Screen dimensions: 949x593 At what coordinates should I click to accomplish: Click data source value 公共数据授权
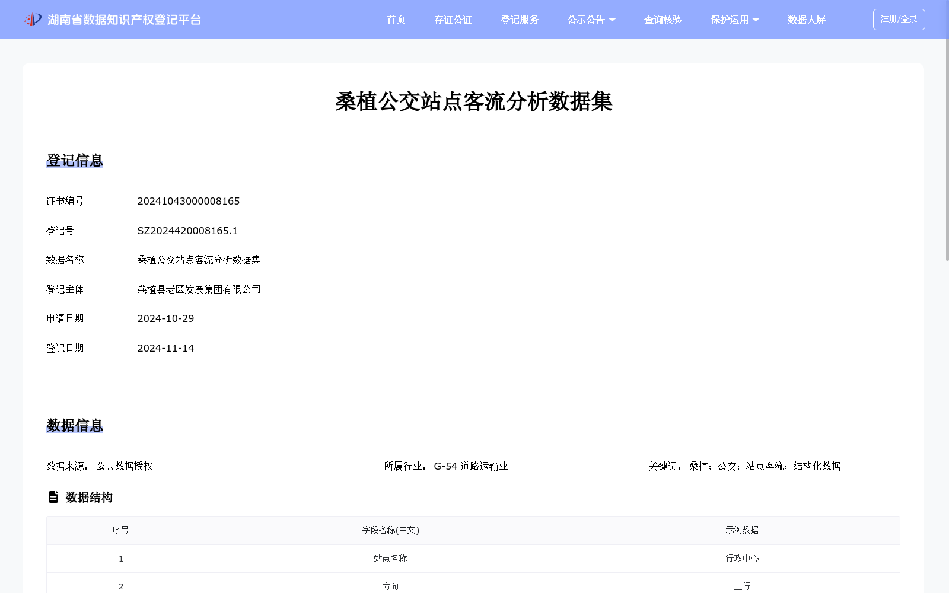coord(125,466)
